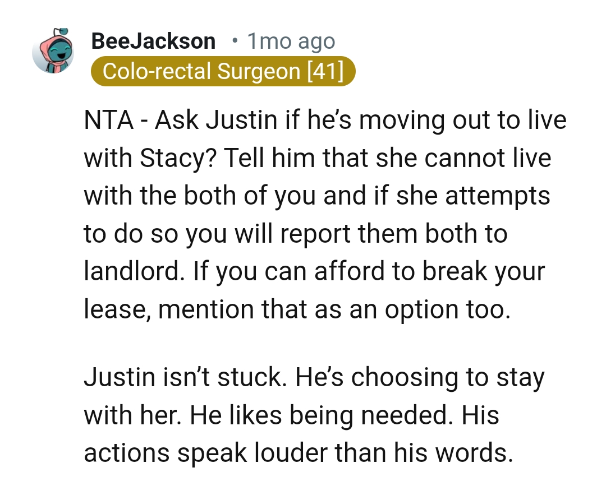This screenshot has width=606, height=486.
Task: Click the '1mo ago' timestamp
Action: tap(290, 40)
